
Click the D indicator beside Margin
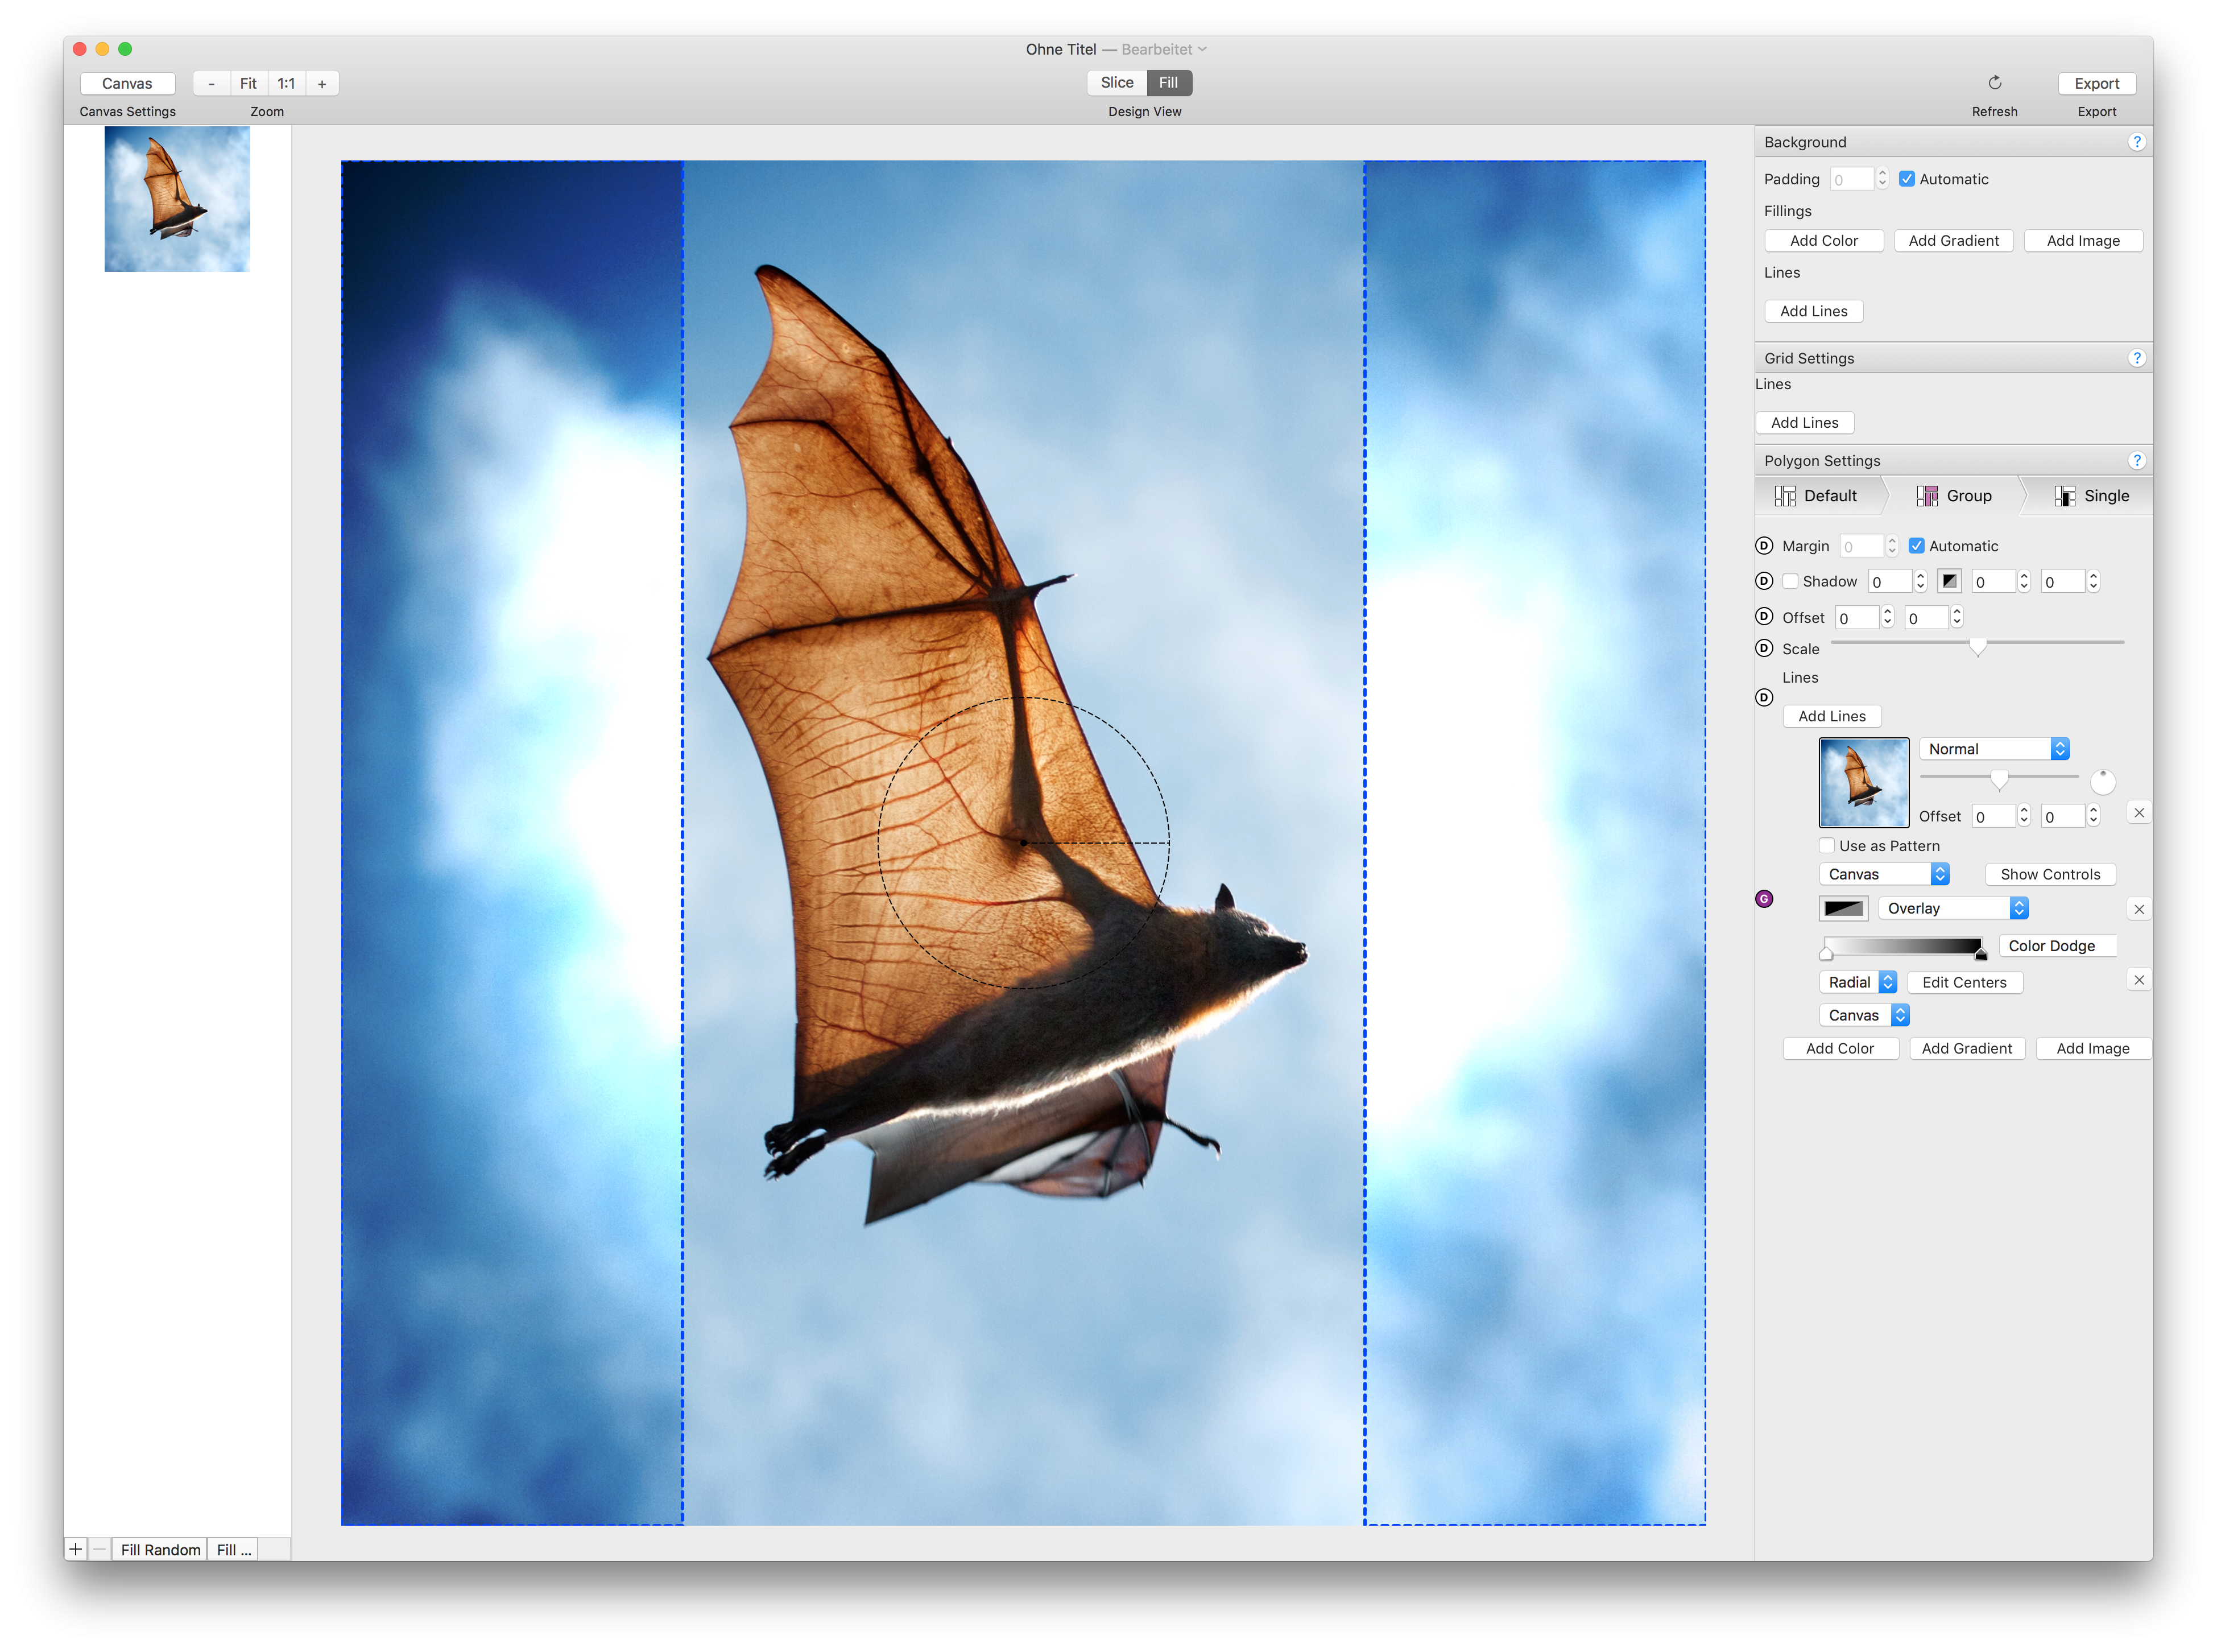(x=1764, y=546)
